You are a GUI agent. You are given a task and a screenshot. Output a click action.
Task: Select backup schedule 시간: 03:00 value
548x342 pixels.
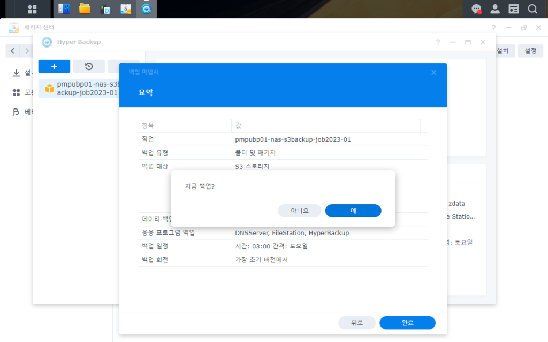point(271,246)
